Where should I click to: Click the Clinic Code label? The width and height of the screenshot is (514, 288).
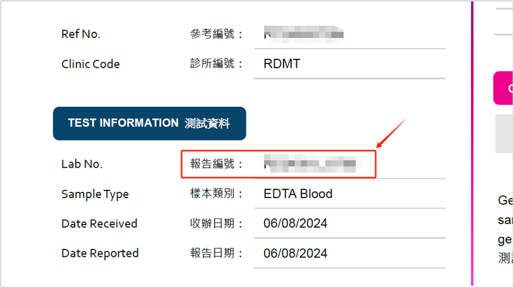91,64
